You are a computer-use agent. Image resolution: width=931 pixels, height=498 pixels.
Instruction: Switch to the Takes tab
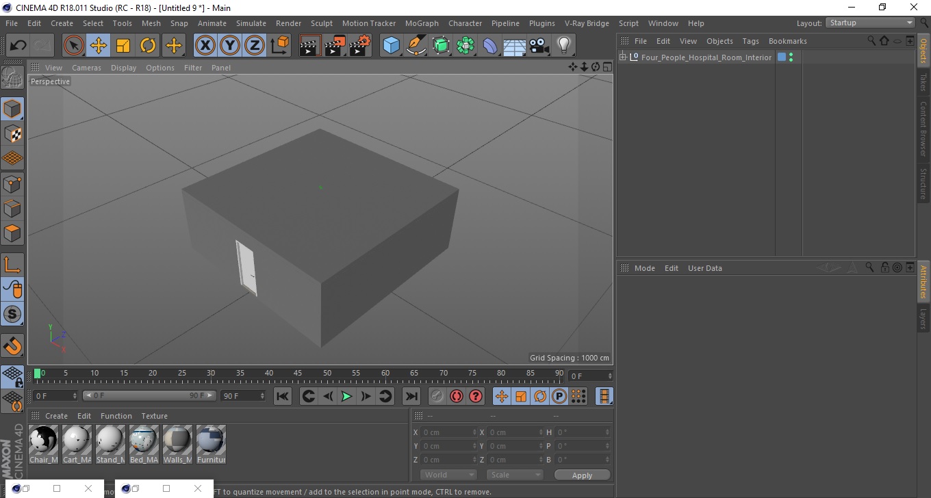(x=923, y=81)
